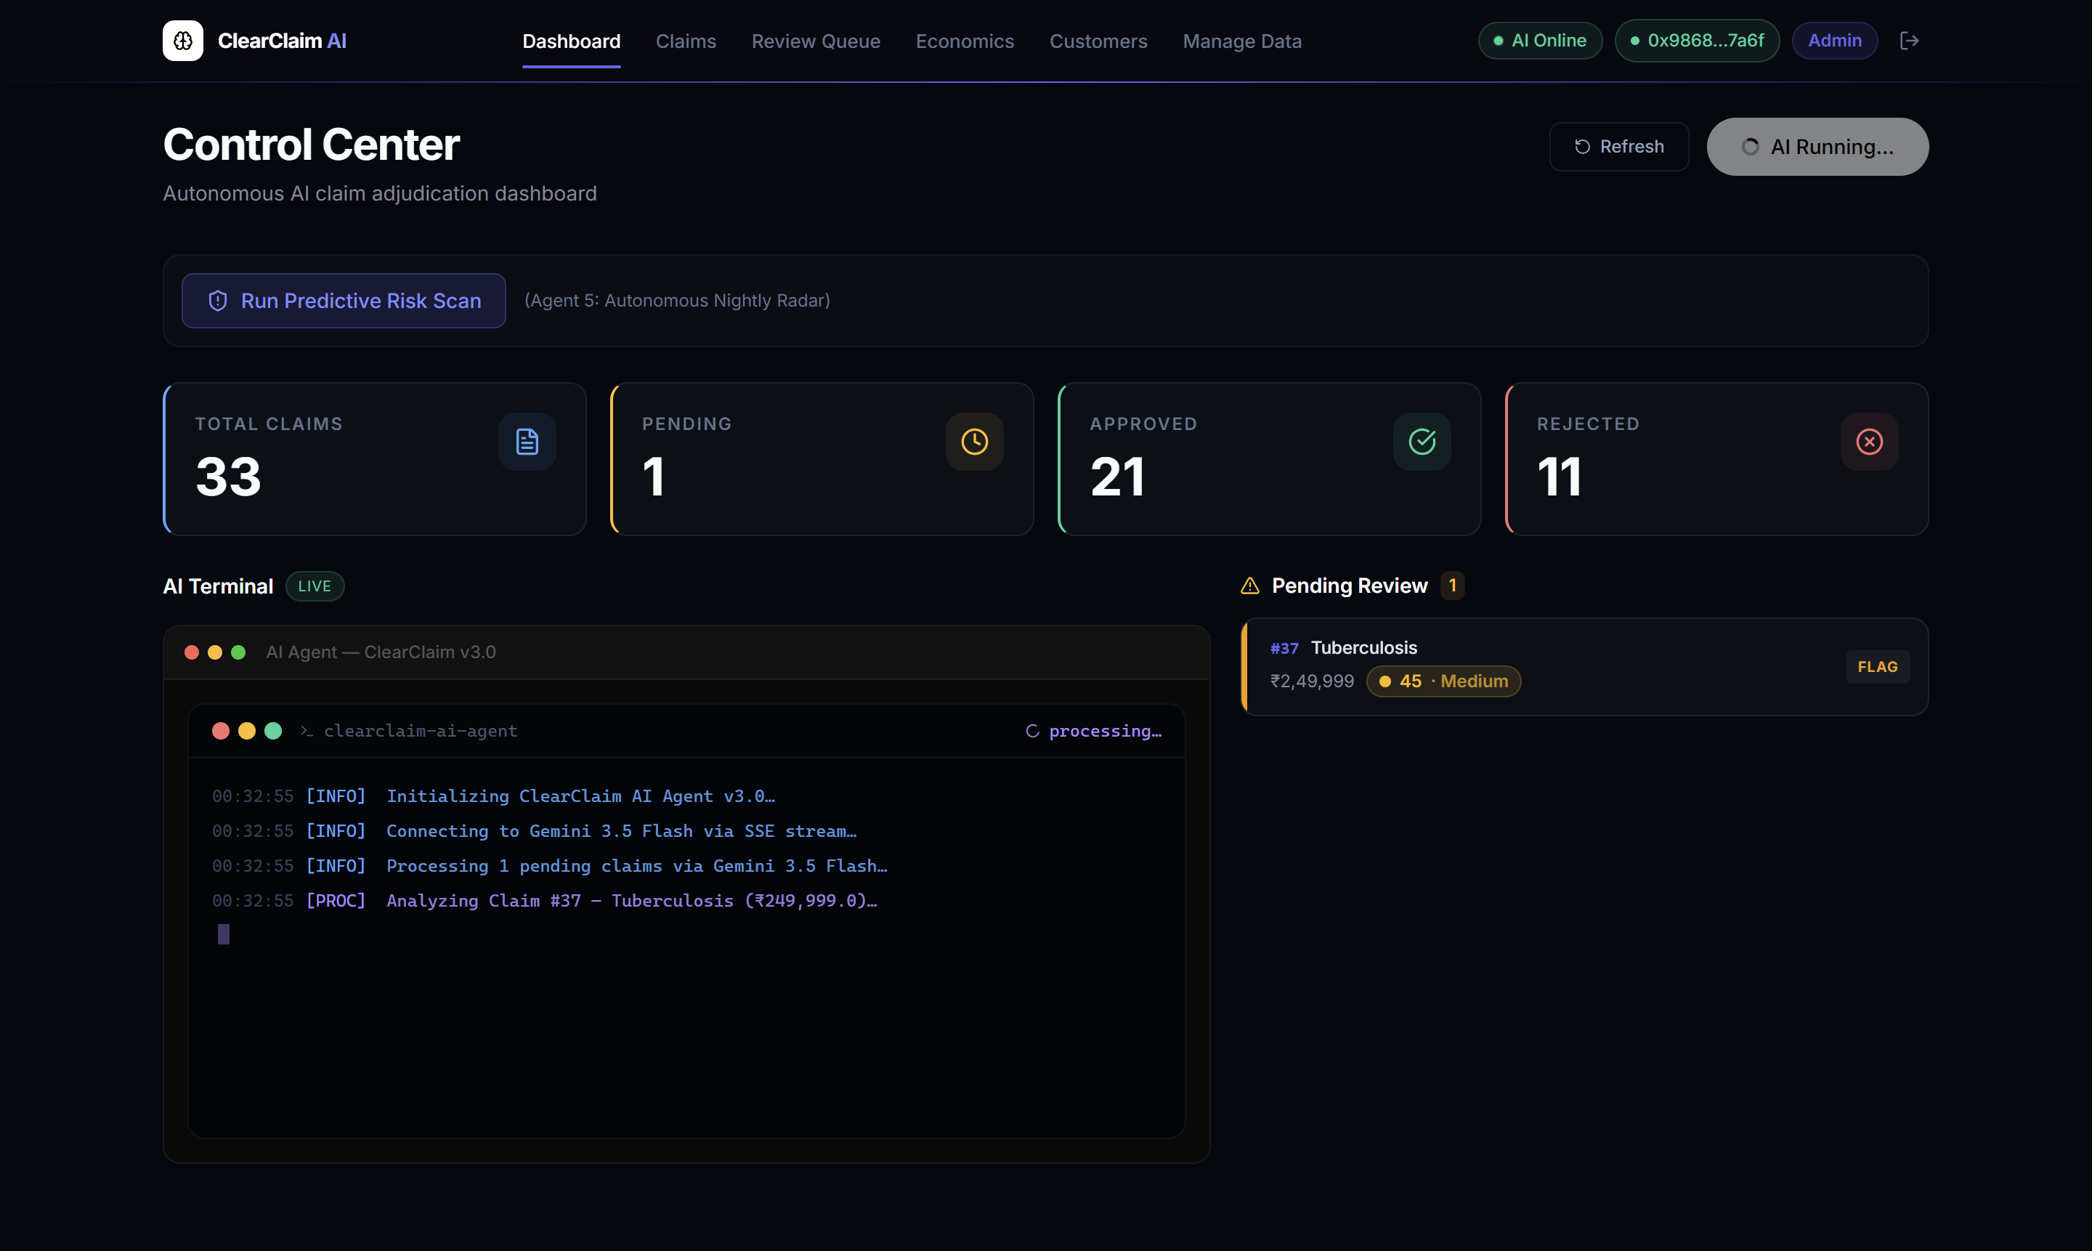
Task: Click the ClearClaim AI brain logo icon
Action: [183, 41]
